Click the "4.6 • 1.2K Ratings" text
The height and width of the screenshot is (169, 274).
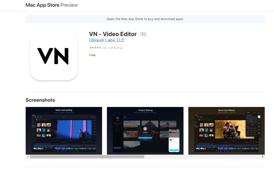113,48
